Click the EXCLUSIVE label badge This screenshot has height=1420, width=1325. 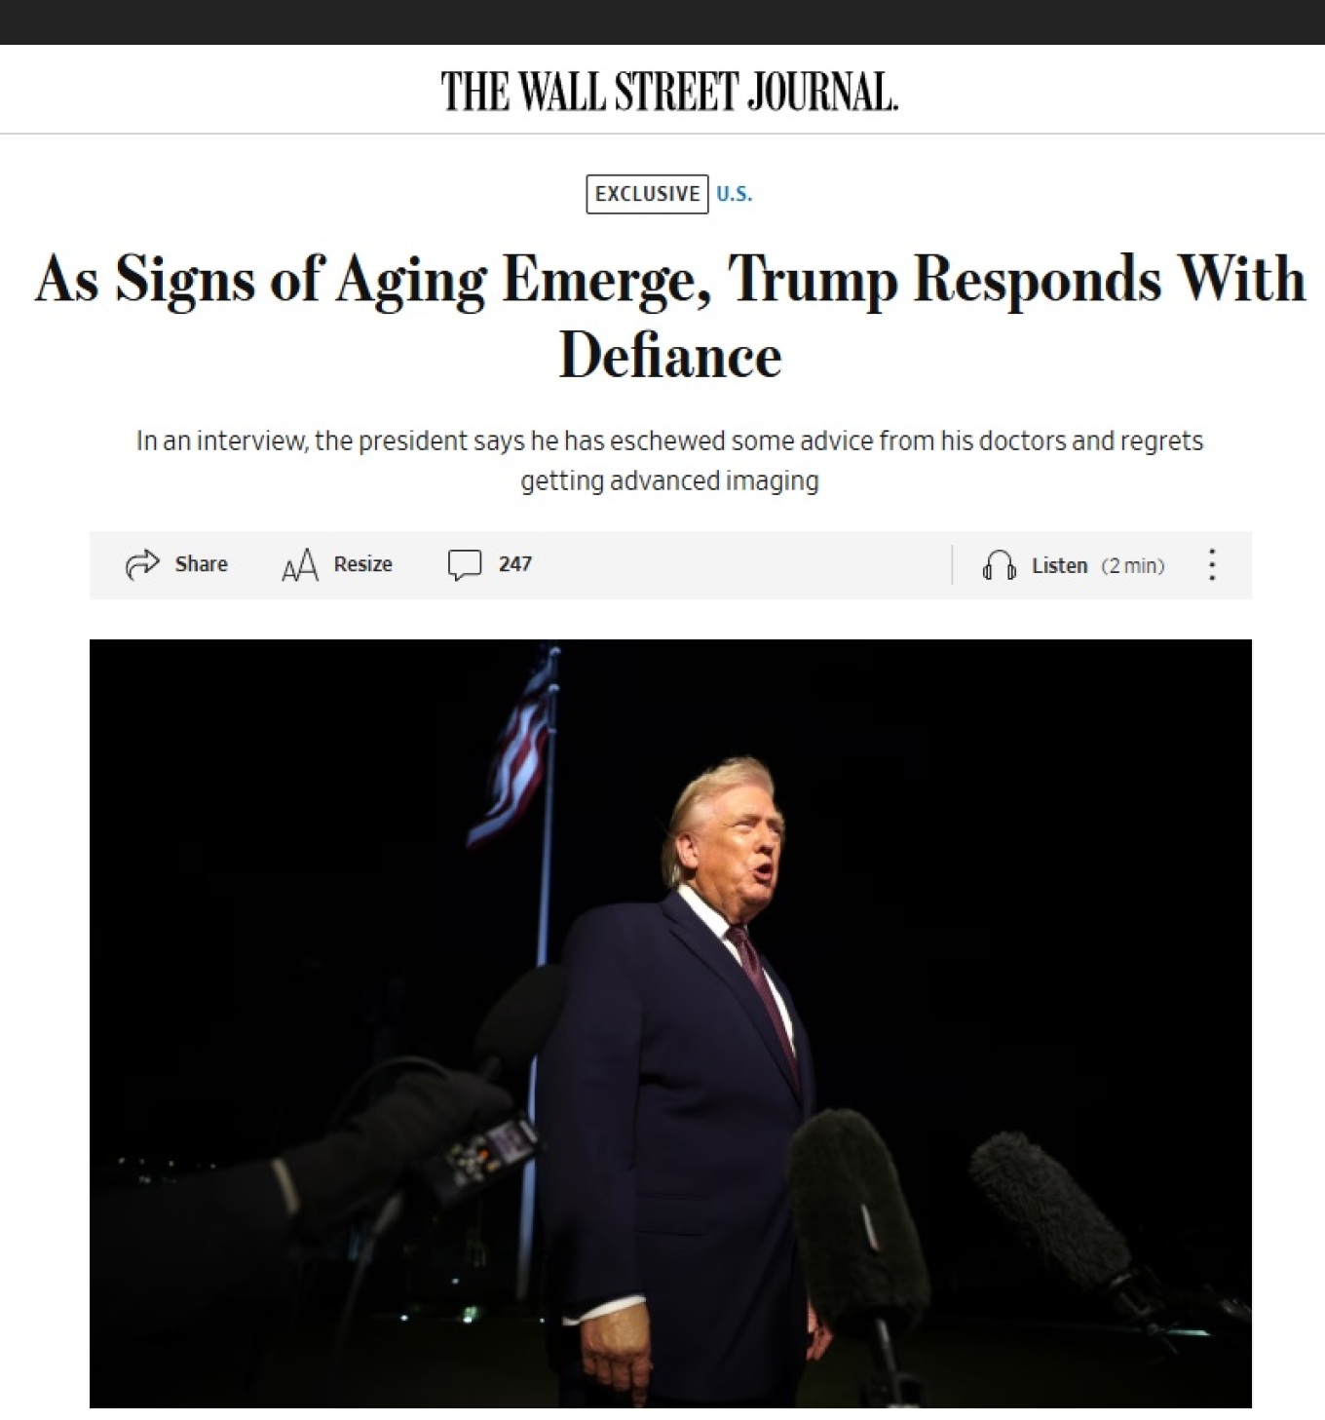[x=647, y=194]
